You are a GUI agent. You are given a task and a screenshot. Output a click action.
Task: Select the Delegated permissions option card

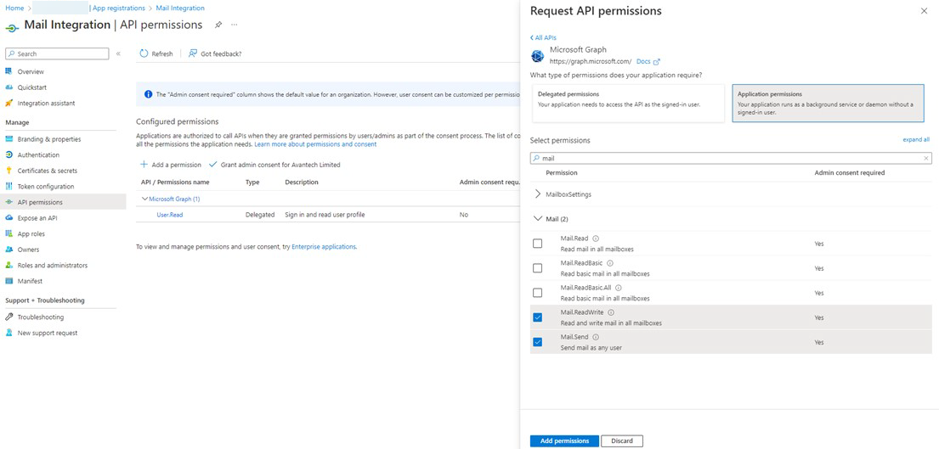(x=629, y=103)
